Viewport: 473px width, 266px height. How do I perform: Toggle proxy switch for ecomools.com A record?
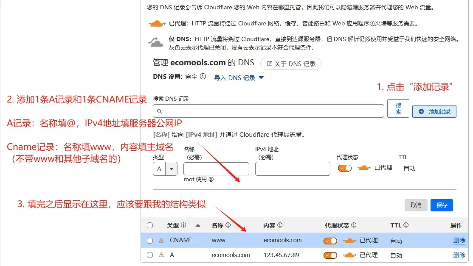[330, 255]
